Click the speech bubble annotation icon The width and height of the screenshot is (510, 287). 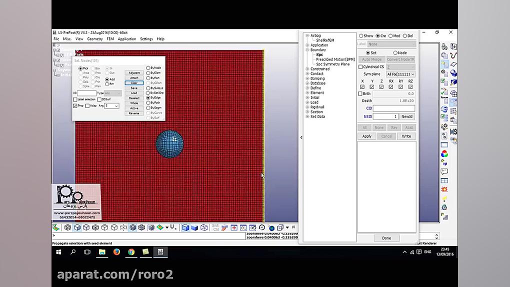pyautogui.click(x=444, y=171)
